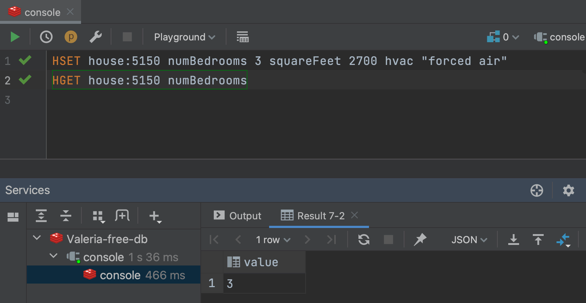Open console settings with the wrench icon
This screenshot has height=303, width=586.
click(x=95, y=37)
